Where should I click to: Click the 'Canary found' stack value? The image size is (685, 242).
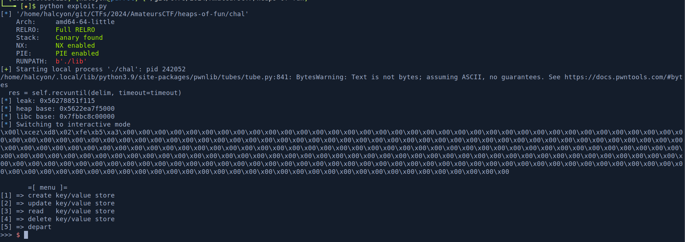79,38
